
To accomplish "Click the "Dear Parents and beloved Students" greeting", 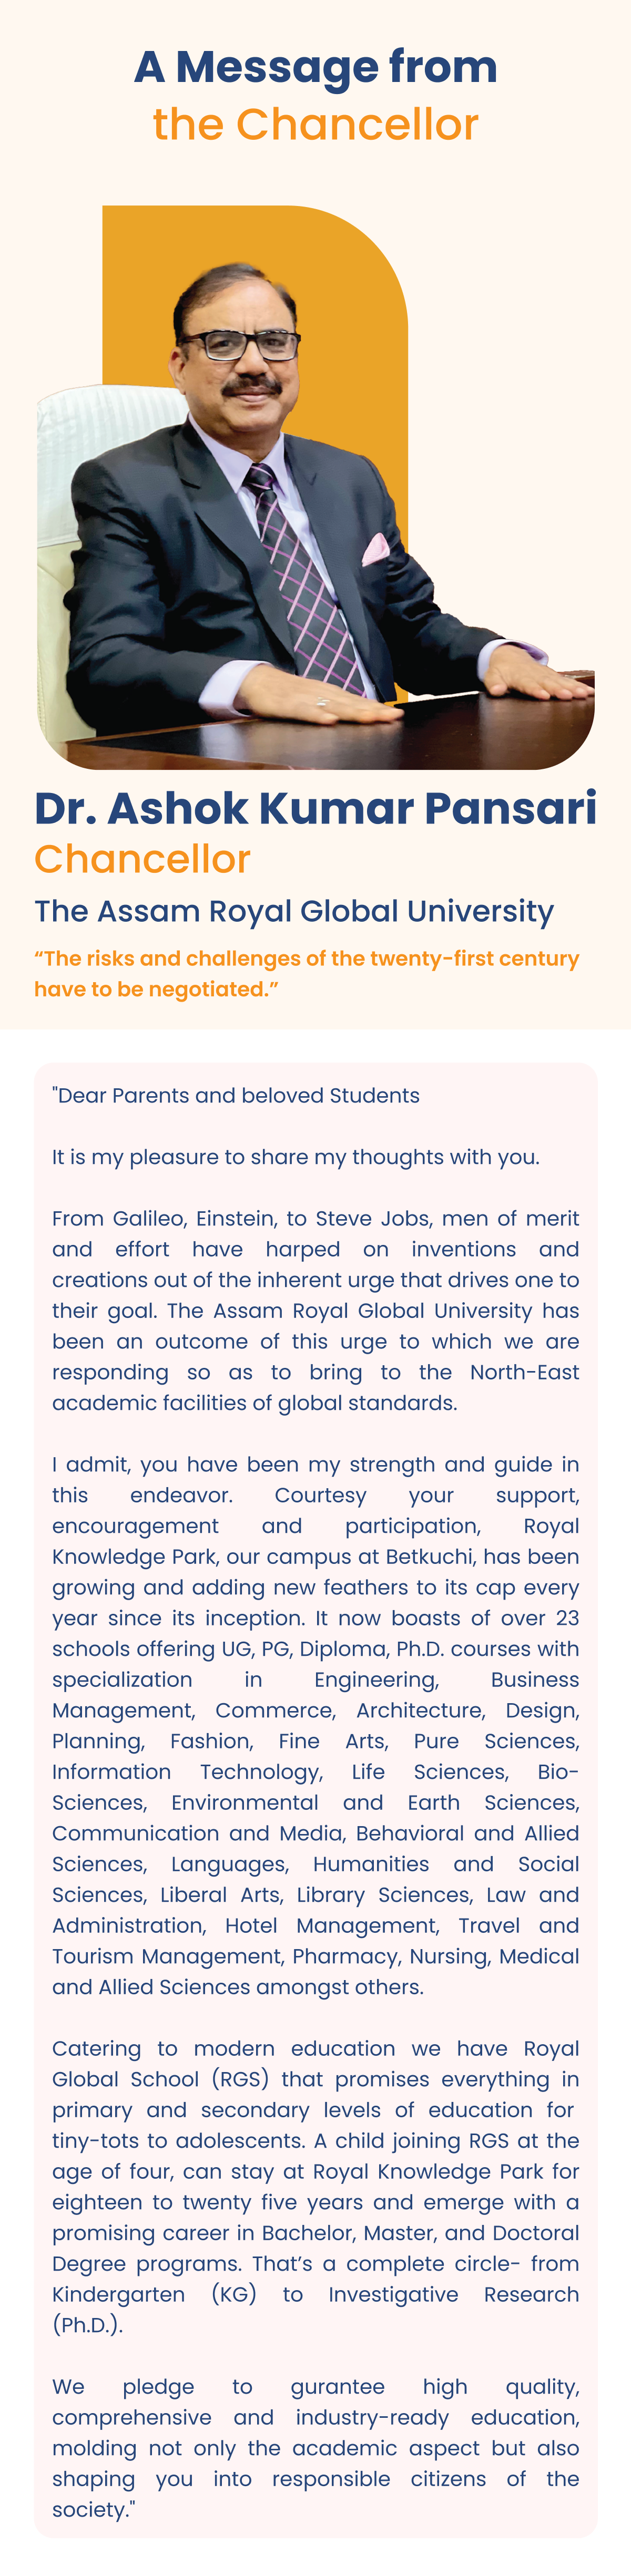I will click(x=237, y=1095).
